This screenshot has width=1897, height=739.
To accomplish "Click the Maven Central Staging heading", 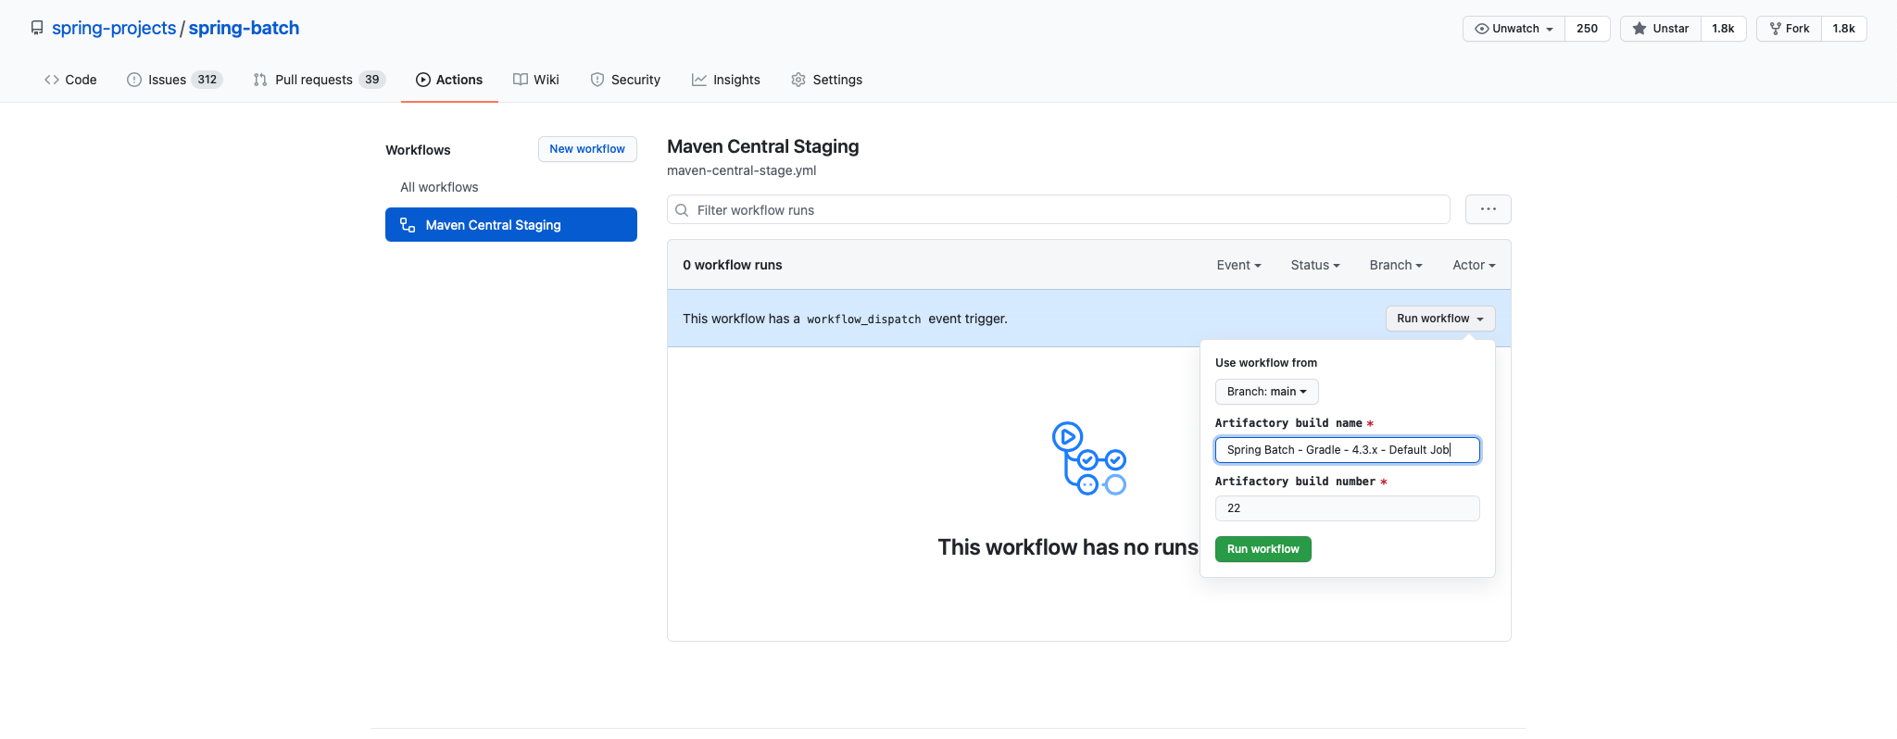I will 763,146.
